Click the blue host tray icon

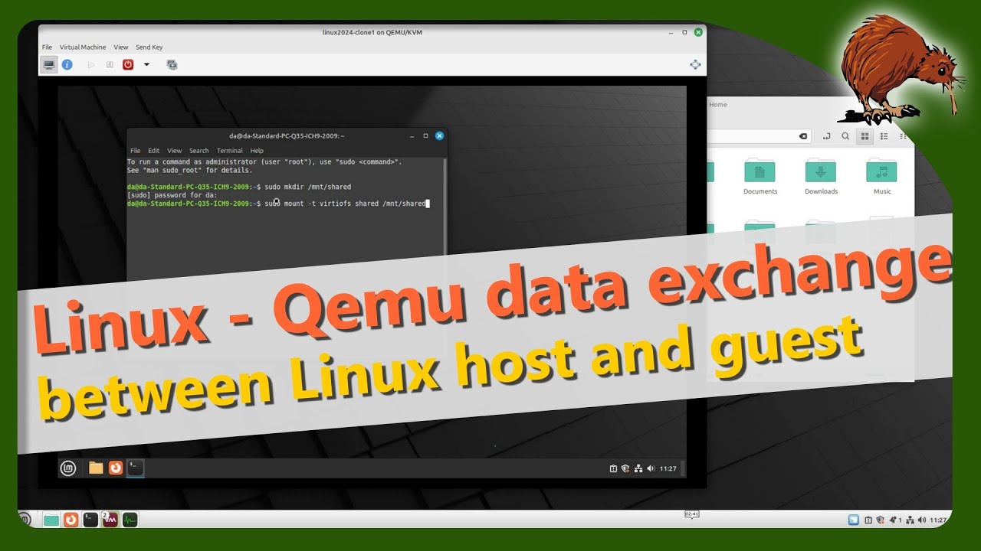[x=853, y=520]
